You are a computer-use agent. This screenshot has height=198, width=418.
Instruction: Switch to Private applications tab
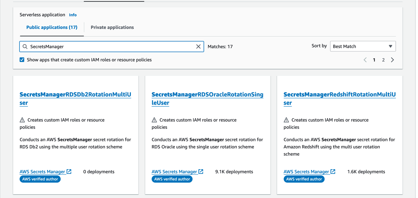pos(112,27)
